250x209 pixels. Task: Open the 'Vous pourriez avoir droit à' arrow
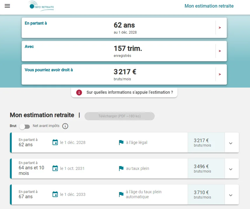[220, 74]
